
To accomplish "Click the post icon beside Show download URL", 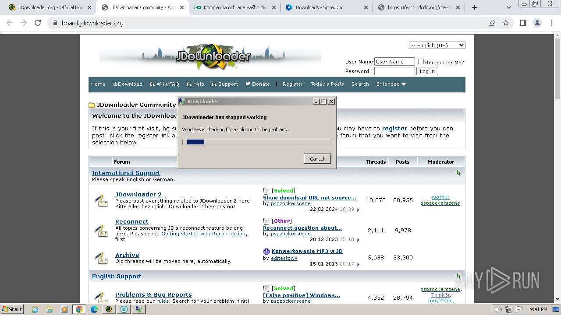I will point(266,191).
